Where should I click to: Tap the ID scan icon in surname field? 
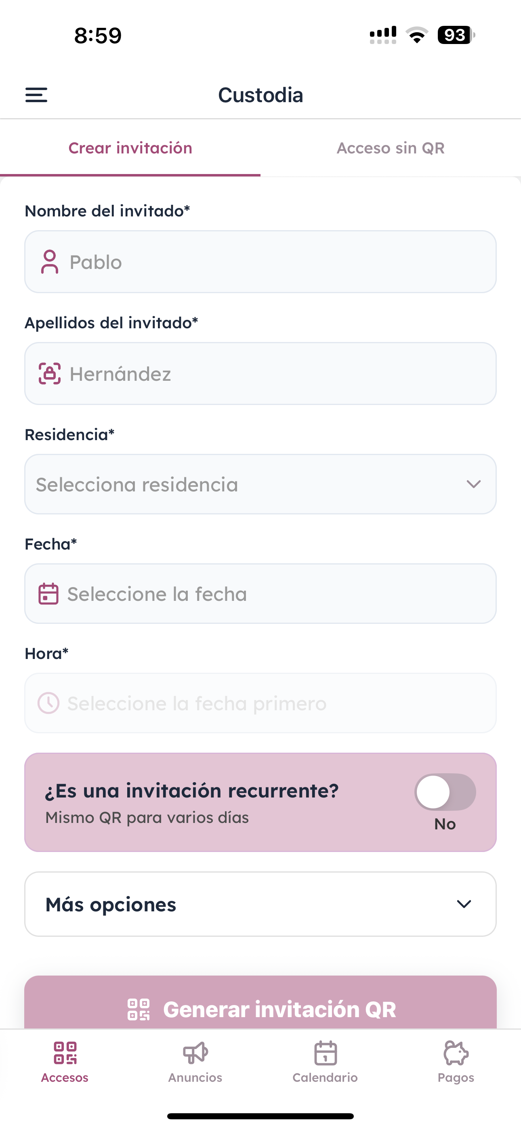[x=50, y=374]
